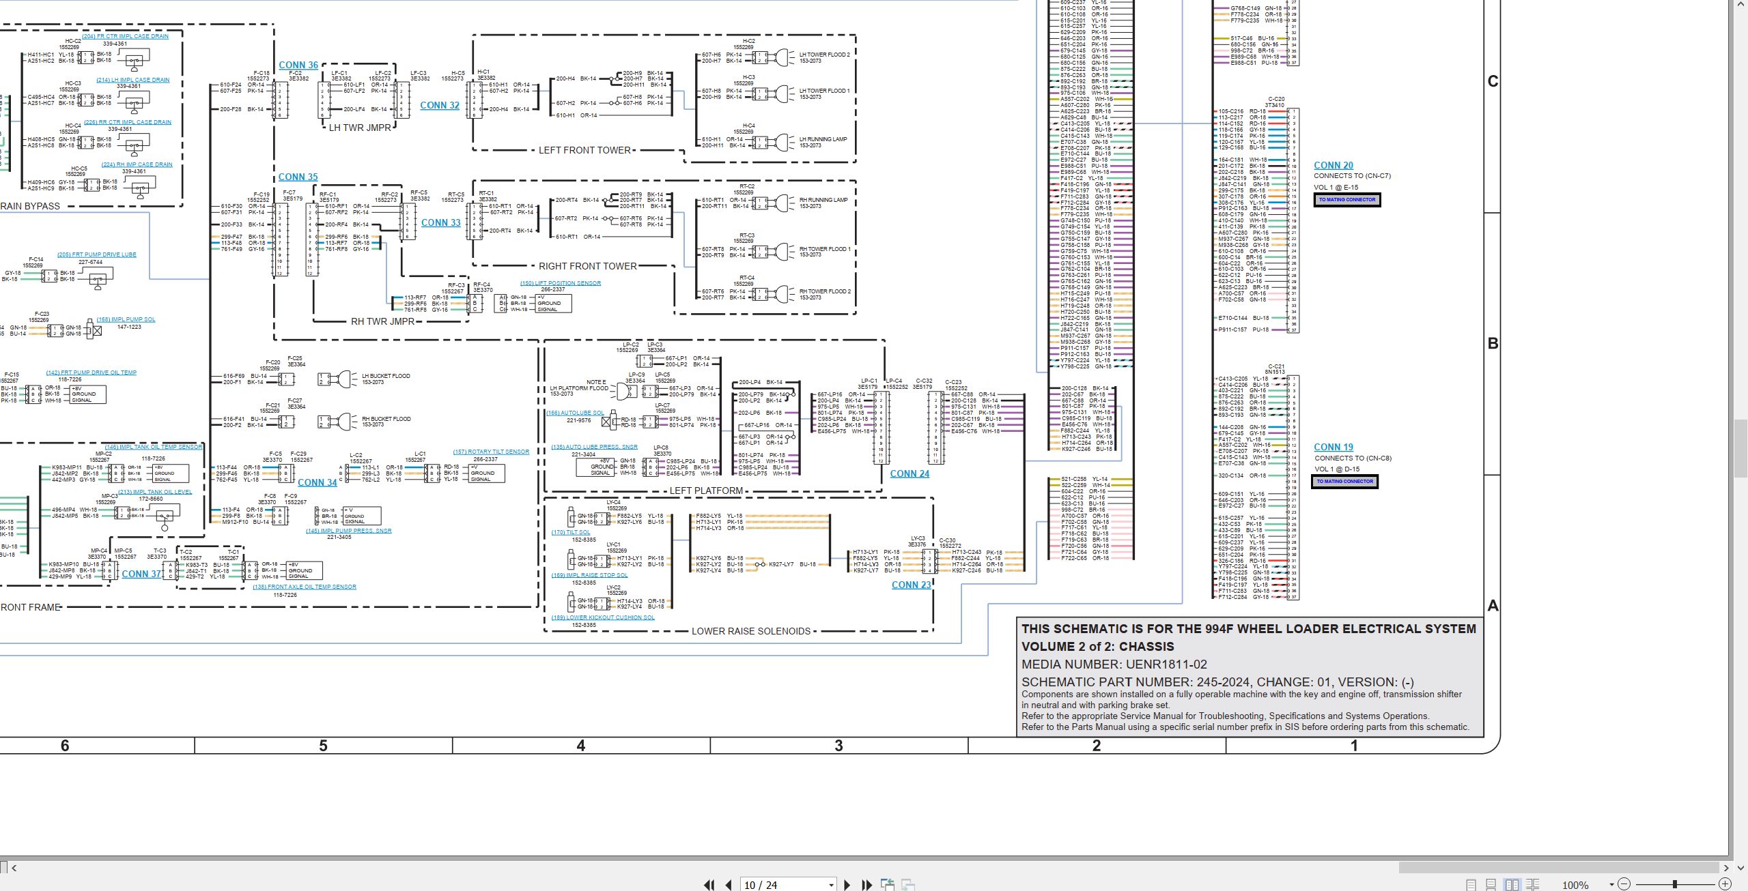Image resolution: width=1748 pixels, height=891 pixels.
Task: Click the MEDIA NUMBER: UENR1811-02 text
Action: point(1114,664)
